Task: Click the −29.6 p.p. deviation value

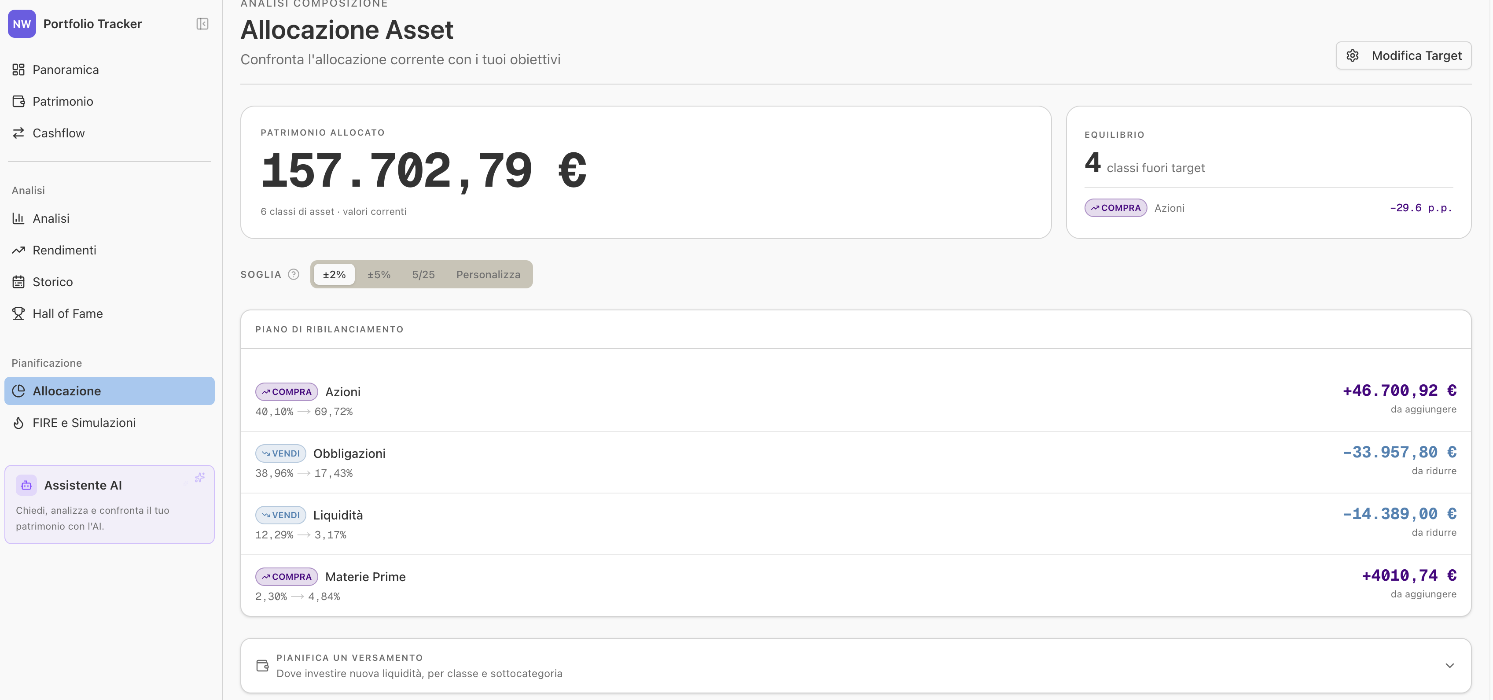Action: tap(1421, 208)
